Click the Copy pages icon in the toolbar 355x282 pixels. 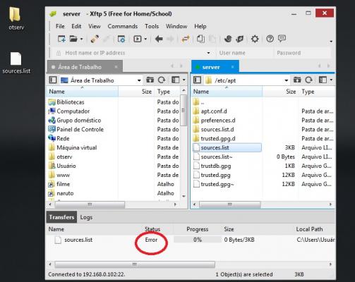[x=200, y=39]
